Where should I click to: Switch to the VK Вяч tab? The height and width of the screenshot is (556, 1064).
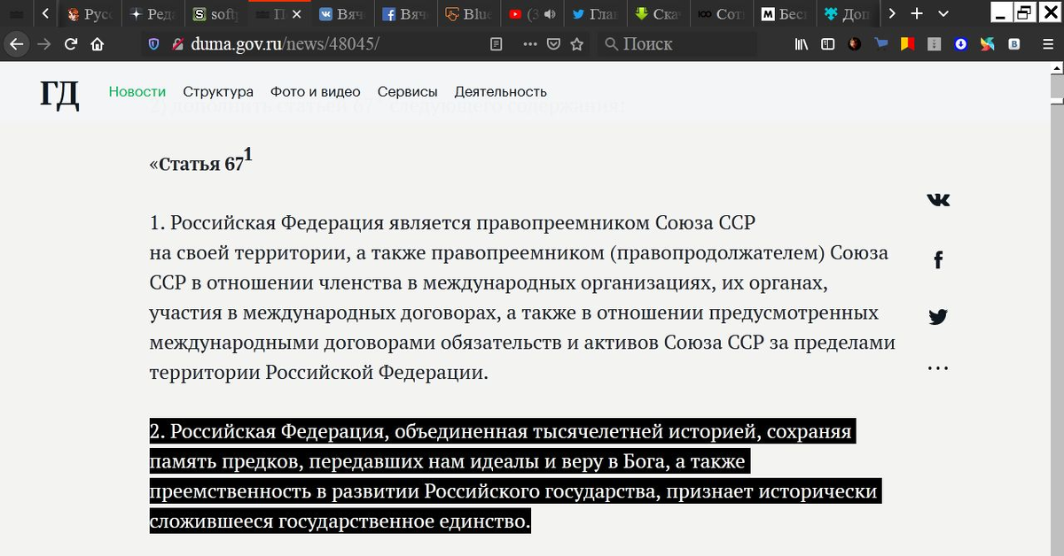pyautogui.click(x=342, y=14)
